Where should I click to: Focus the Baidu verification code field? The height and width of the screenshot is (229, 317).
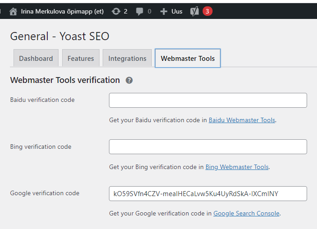(x=208, y=100)
